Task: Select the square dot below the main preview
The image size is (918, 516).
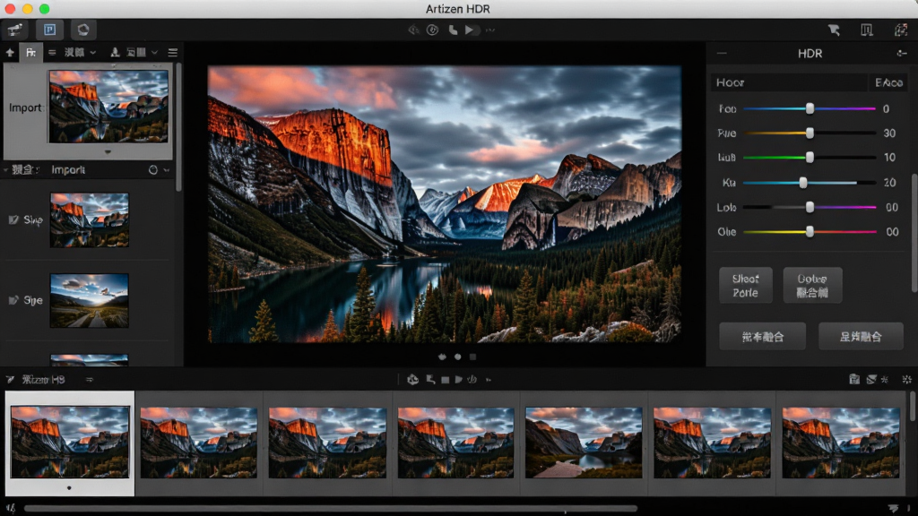Action: (x=473, y=357)
